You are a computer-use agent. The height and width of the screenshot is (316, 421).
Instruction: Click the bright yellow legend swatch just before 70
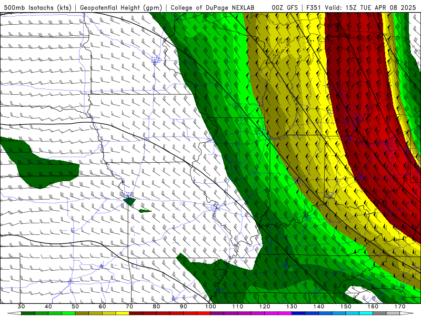coord(123,313)
